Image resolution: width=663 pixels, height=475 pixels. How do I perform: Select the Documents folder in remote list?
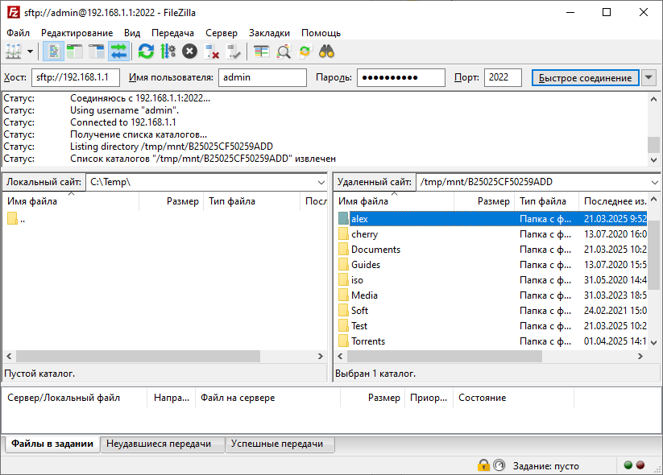[375, 250]
